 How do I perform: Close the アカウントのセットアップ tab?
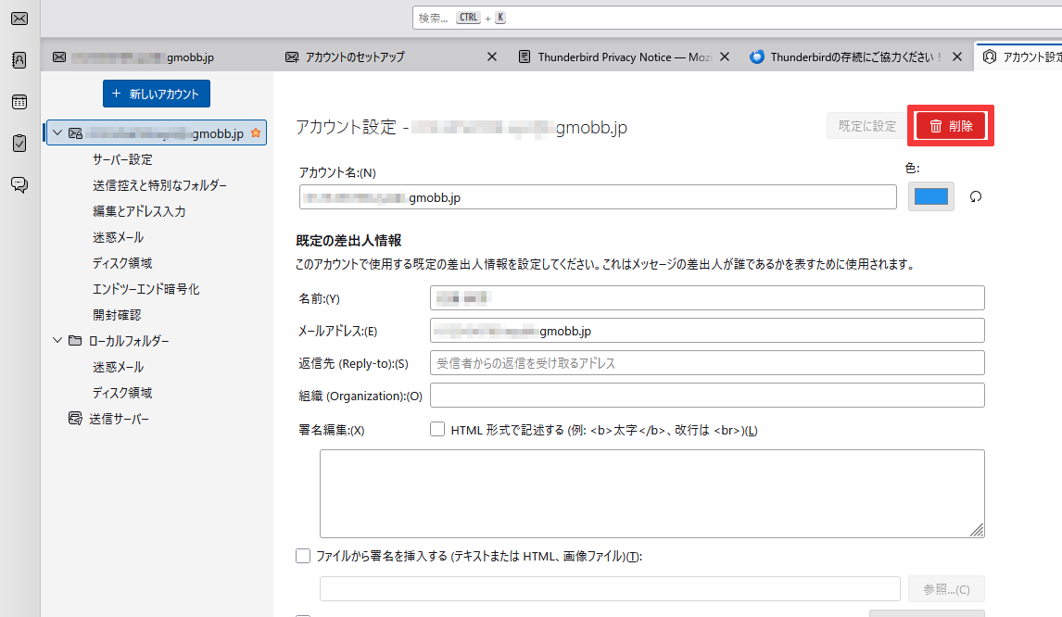(492, 57)
